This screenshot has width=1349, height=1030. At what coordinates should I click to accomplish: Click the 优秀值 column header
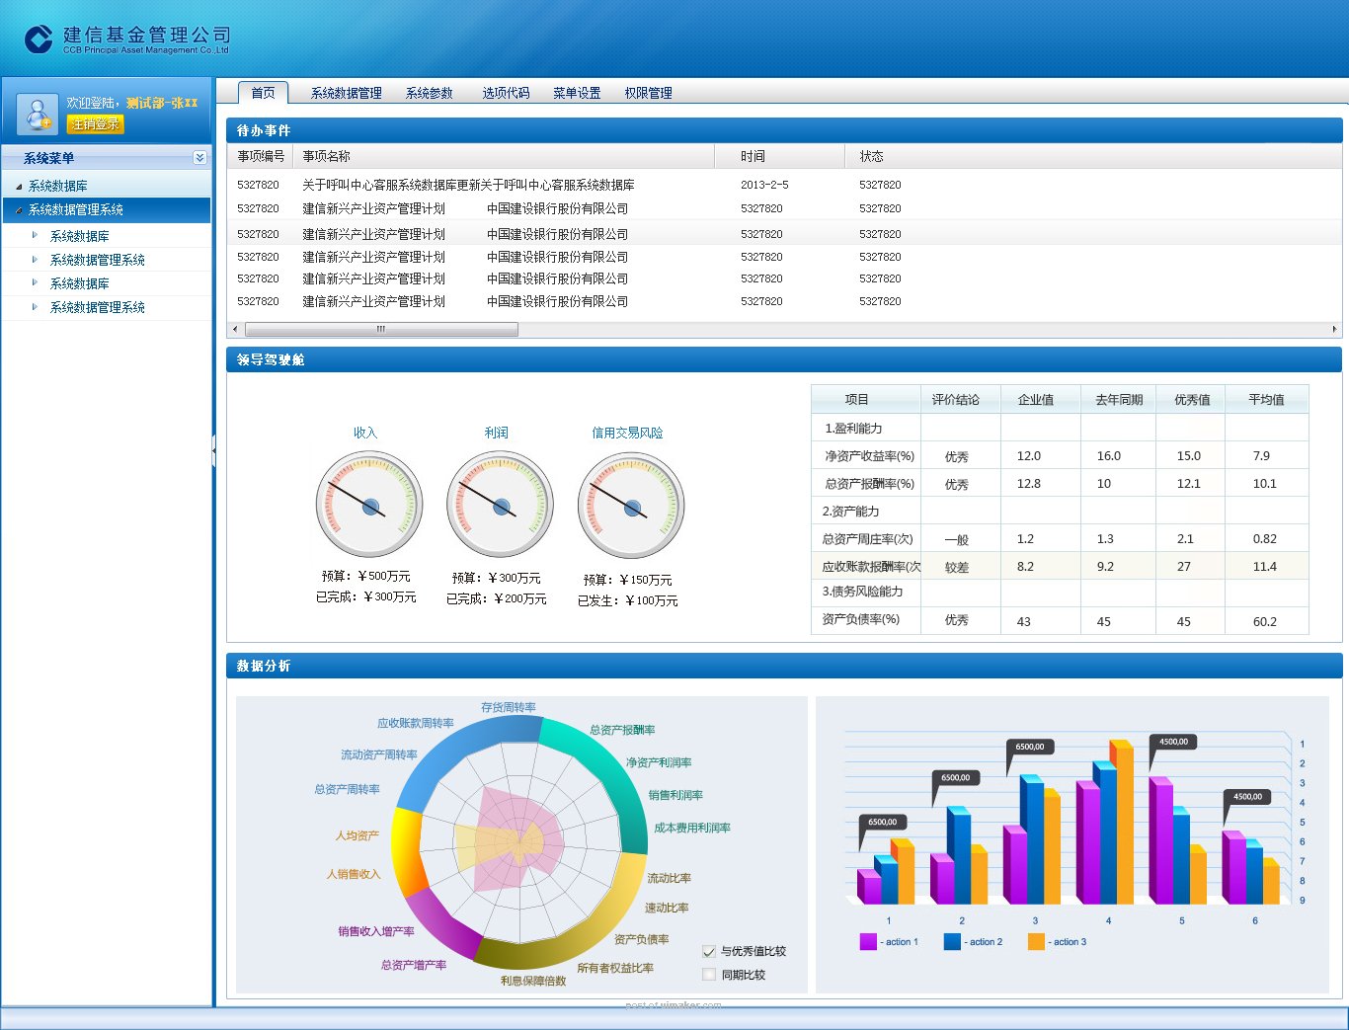click(x=1192, y=400)
